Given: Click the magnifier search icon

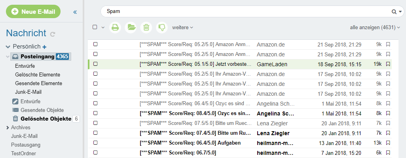Looking at the screenshot, I should pos(394,12).
